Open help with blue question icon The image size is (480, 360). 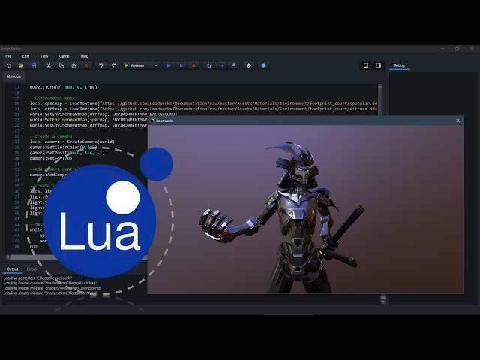[x=263, y=65]
